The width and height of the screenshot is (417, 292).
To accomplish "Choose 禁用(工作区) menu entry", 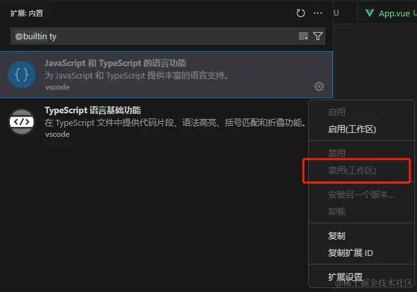I will point(352,170).
